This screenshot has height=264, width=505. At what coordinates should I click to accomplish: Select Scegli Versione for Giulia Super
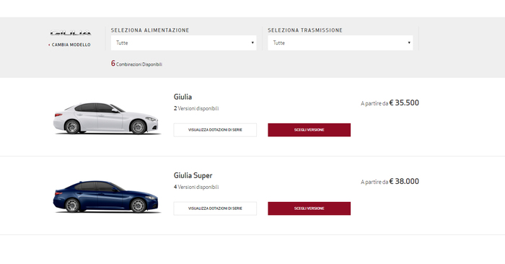point(309,208)
